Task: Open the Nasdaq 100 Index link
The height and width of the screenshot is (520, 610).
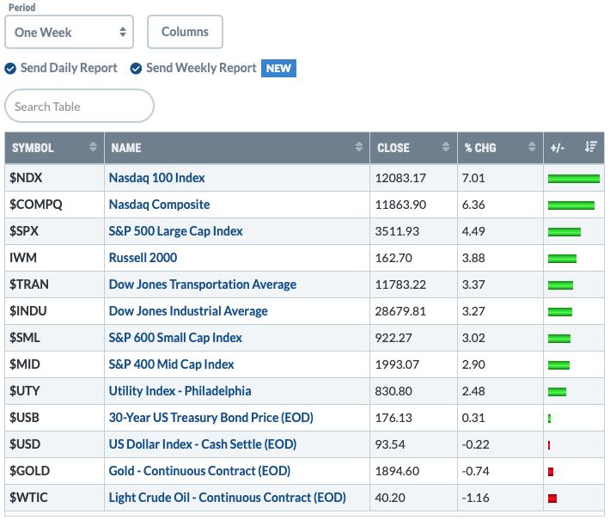Action: click(x=156, y=178)
